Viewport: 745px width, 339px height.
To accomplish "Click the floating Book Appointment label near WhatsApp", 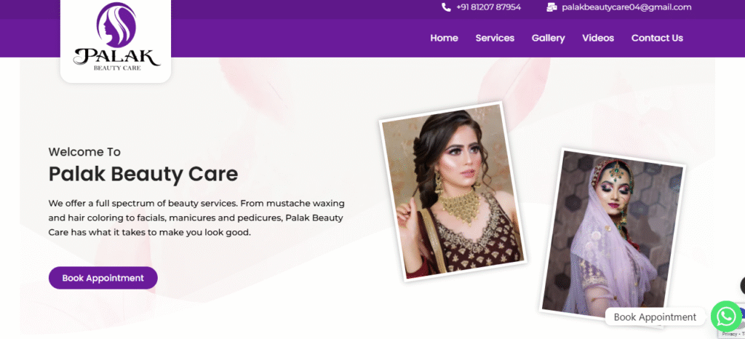I will (655, 317).
